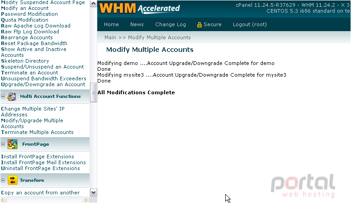Collapse the FrontPage section
Image resolution: width=351 pixels, height=203 pixels.
click(3, 144)
